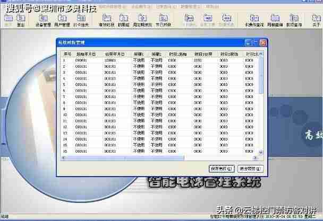Click the 退出管理 button in the dialog
Screen dimensions: 323x221
pyautogui.click(x=250, y=169)
